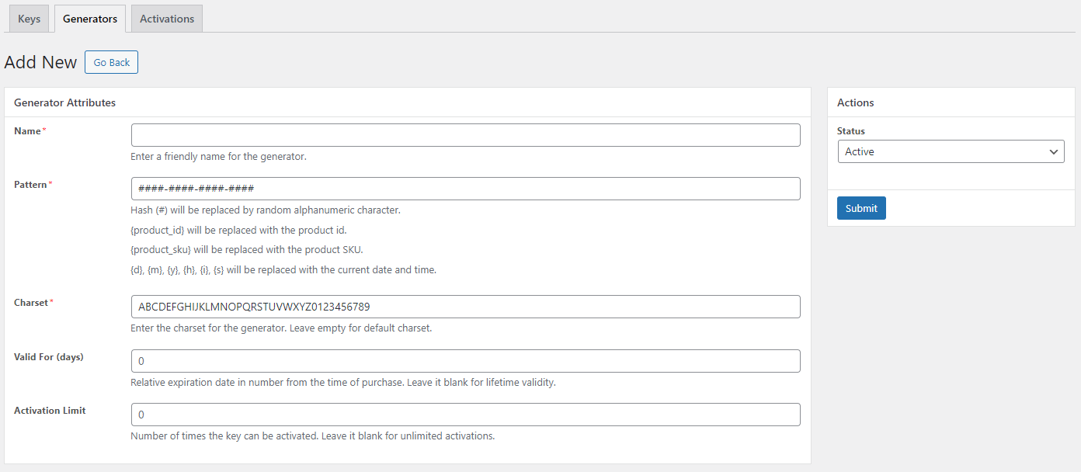Click the "Valid For (days)" label text
The width and height of the screenshot is (1081, 472).
click(x=49, y=357)
